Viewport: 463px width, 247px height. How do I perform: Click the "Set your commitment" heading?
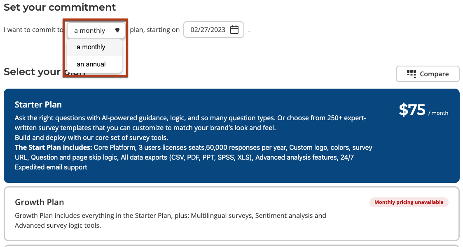tap(60, 7)
